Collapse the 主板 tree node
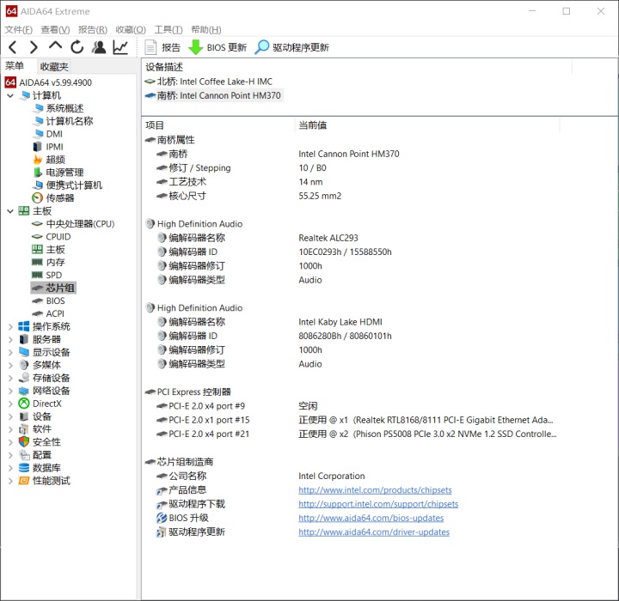 click(10, 211)
